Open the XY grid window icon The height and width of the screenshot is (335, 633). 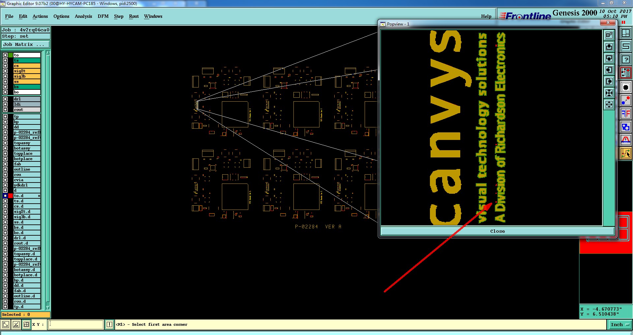click(626, 33)
